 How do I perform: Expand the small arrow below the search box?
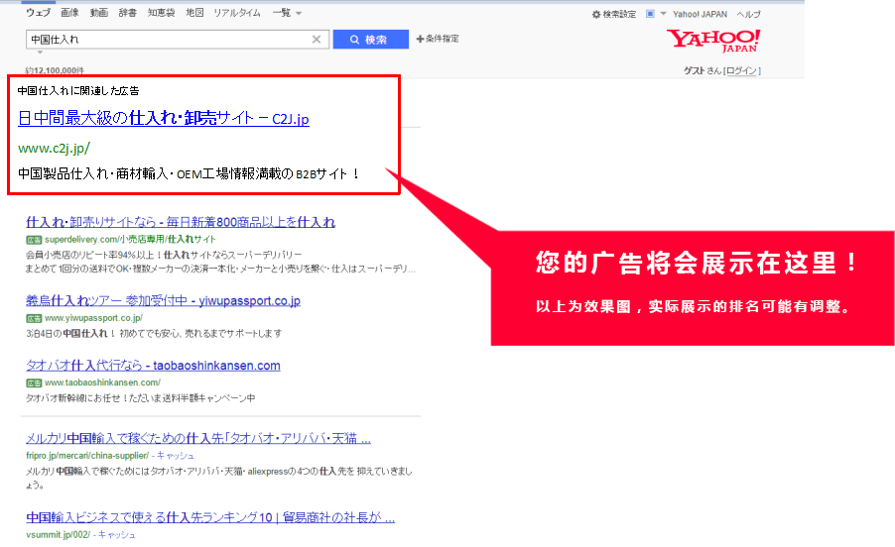pyautogui.click(x=41, y=53)
